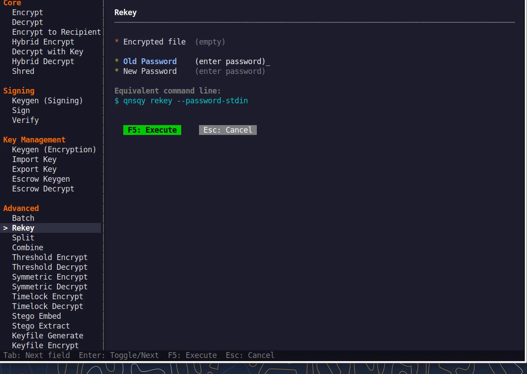Screen dimensions: 527x374
Task: Click 'Enter: Toggle/Next' hint in status bar
Action: coord(119,355)
